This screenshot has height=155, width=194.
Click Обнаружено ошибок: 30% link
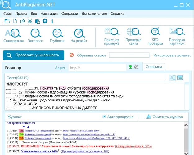(133, 146)
